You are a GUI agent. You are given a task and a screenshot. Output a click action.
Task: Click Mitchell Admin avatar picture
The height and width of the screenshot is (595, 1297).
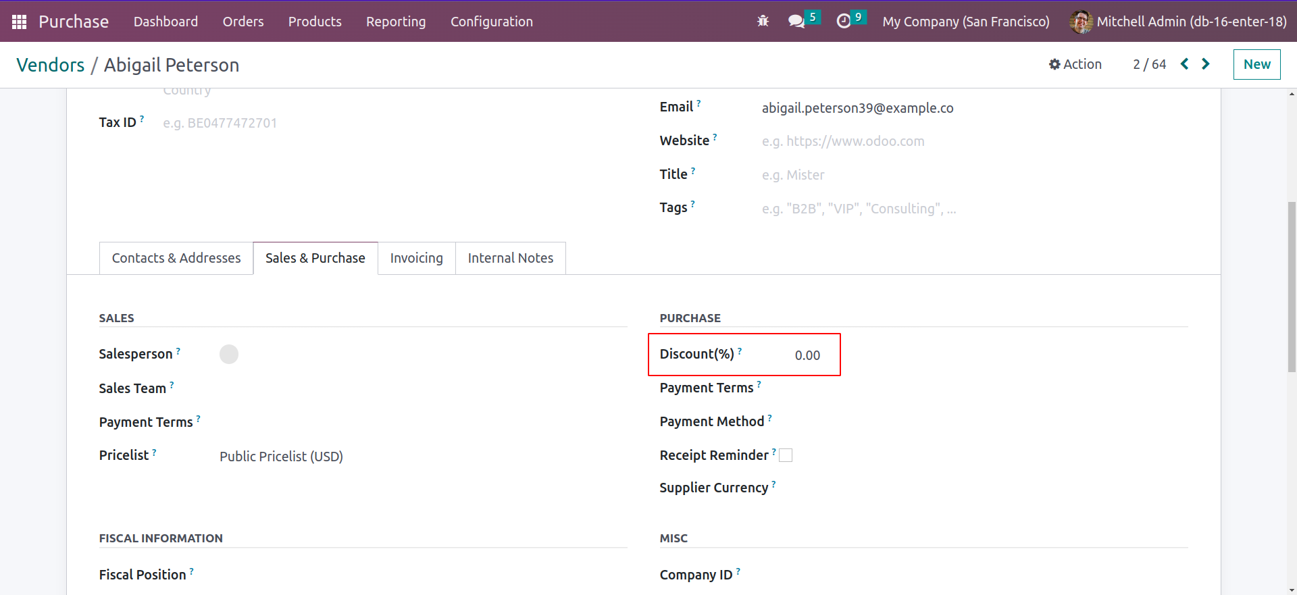coord(1081,22)
